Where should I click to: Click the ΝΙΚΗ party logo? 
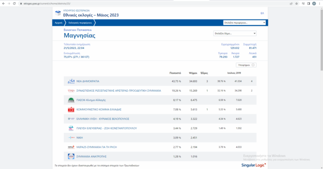click(71, 138)
